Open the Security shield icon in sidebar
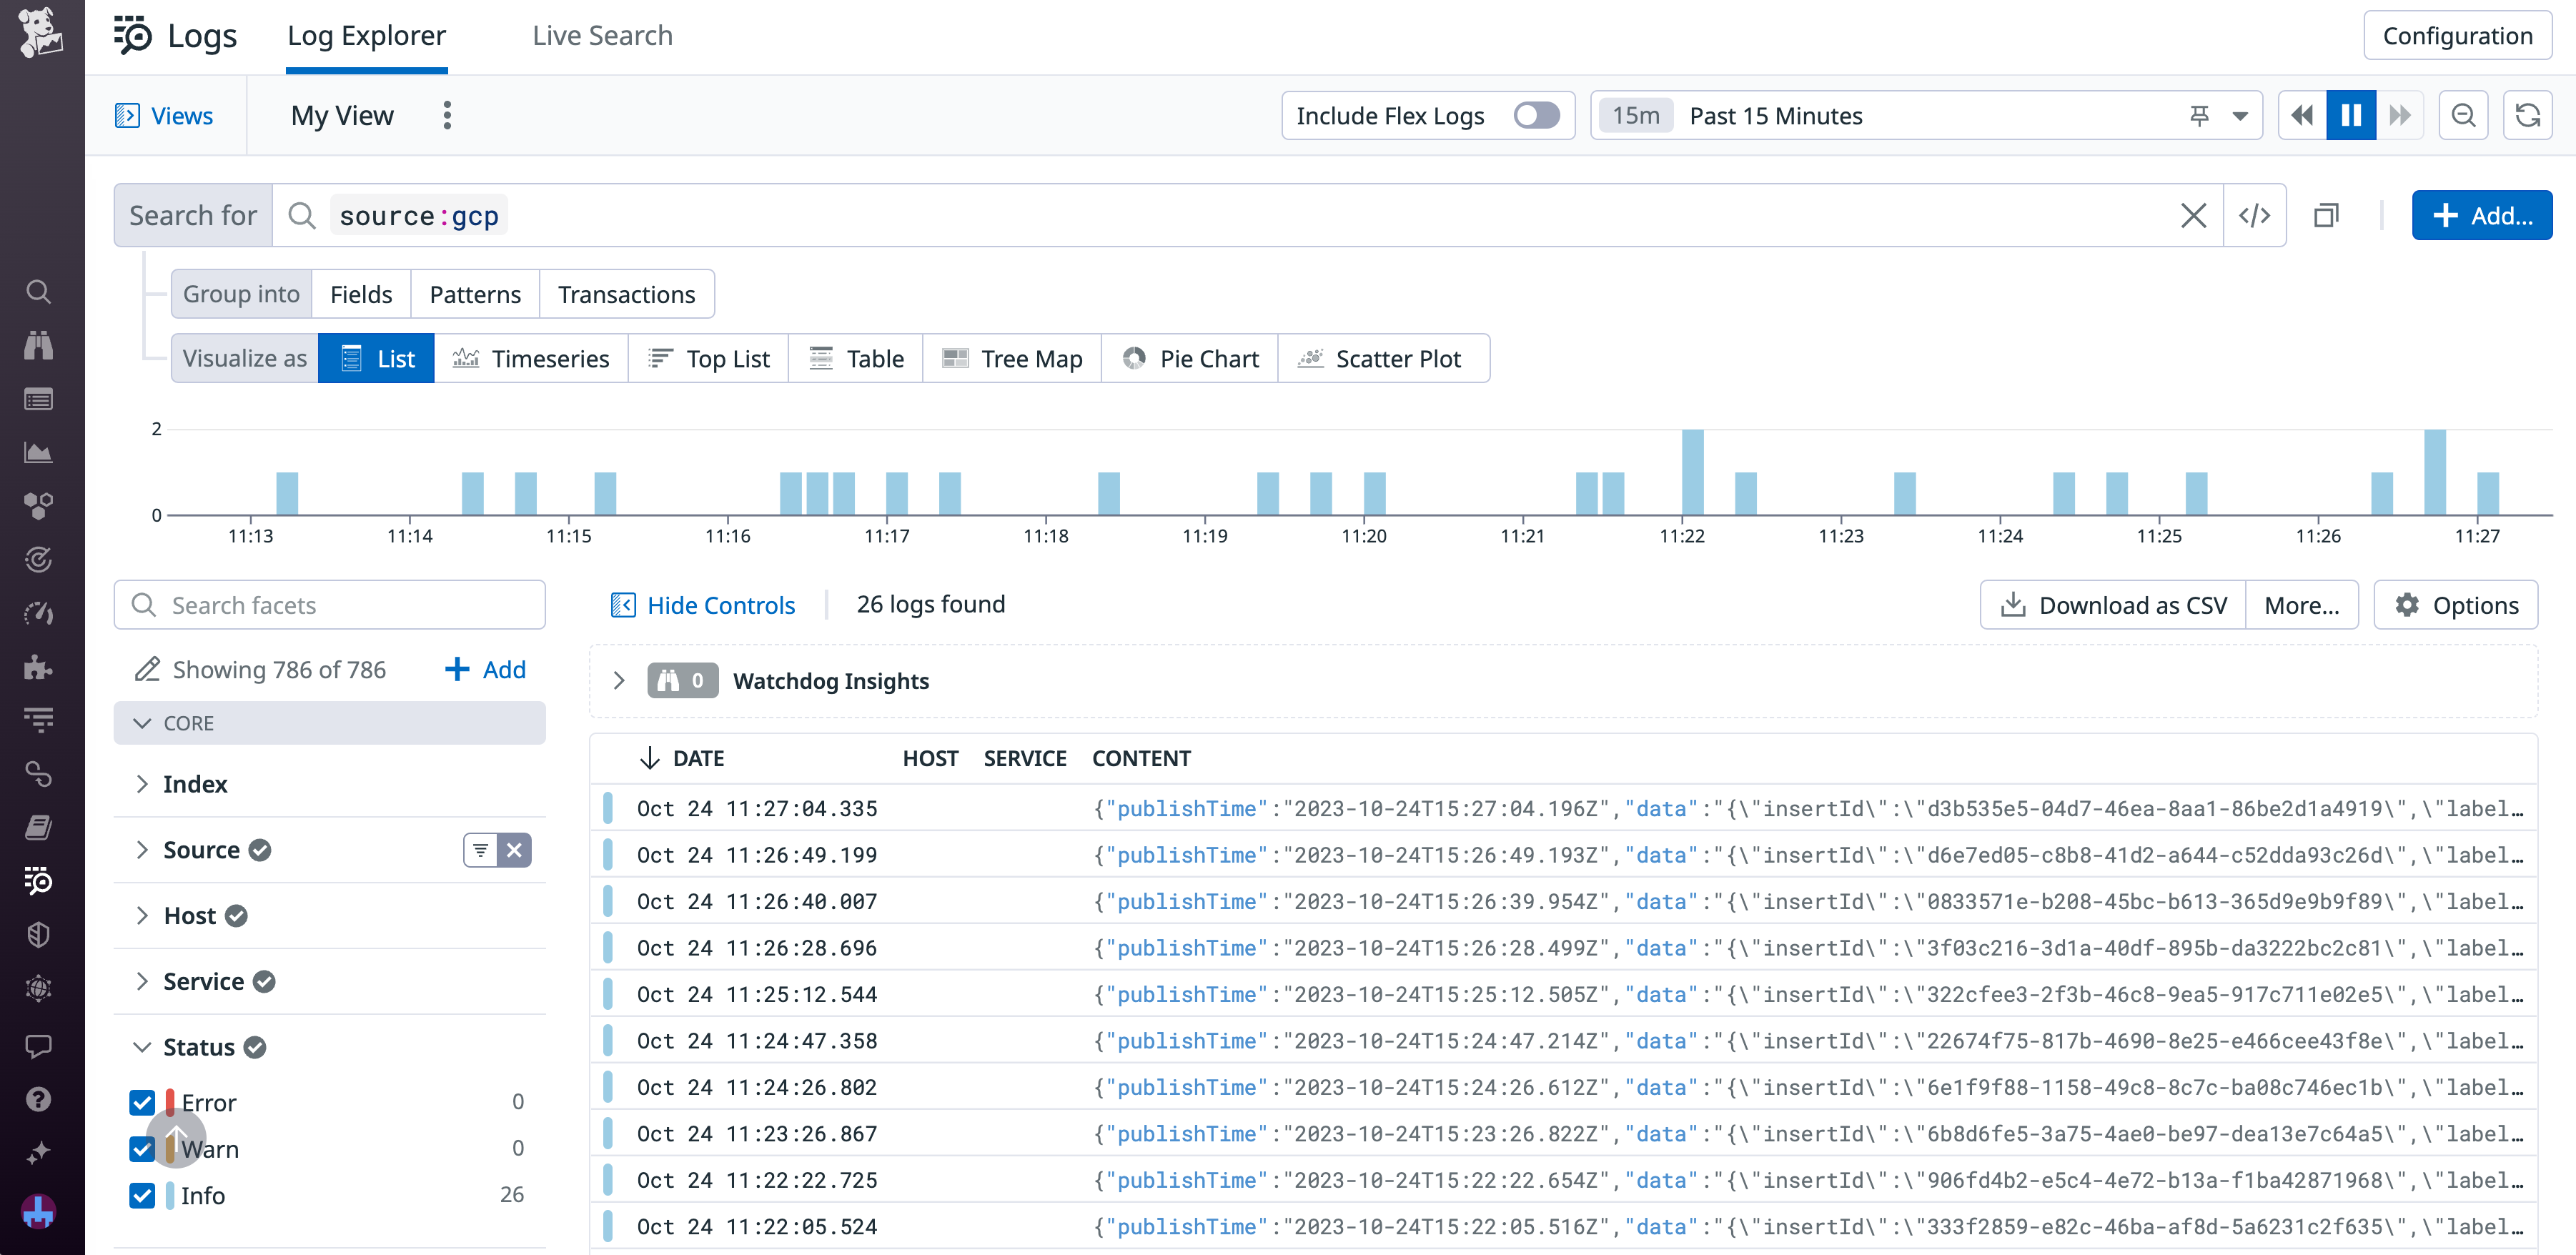The height and width of the screenshot is (1255, 2576). click(x=40, y=935)
